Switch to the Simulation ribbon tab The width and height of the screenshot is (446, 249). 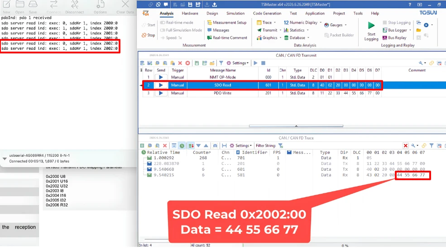point(235,14)
